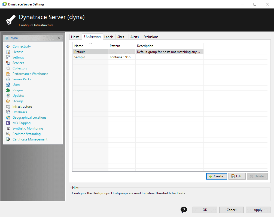Open the Certificate Management section

click(30, 139)
